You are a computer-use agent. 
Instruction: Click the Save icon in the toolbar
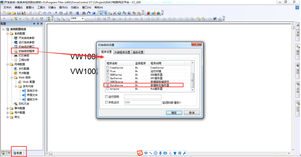[18, 13]
